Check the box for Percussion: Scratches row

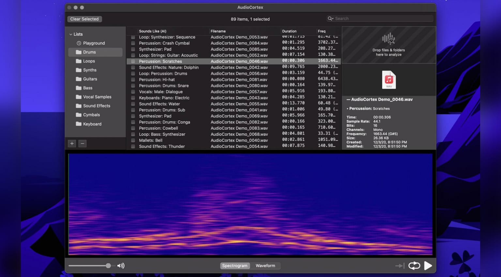[133, 61]
